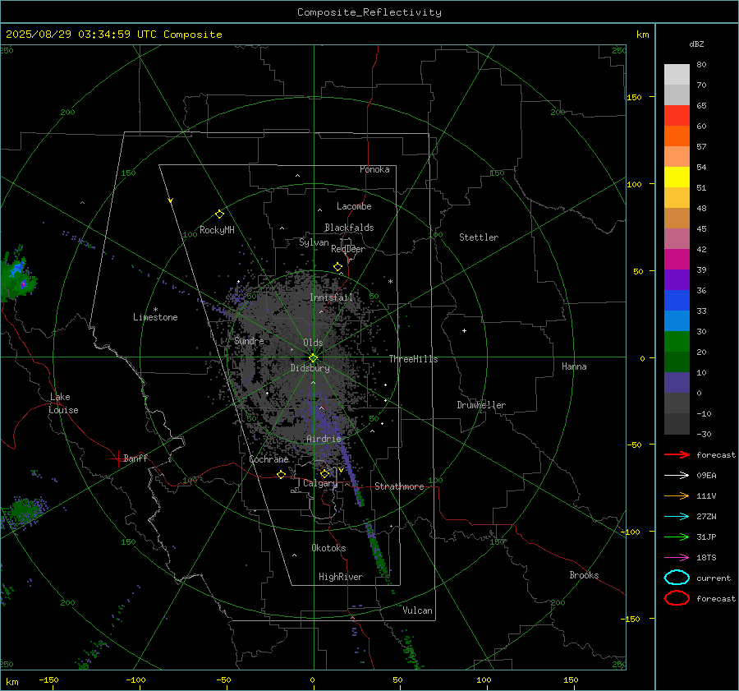Click the yellow diamond marker near RockyMH
The width and height of the screenshot is (739, 691).
coord(219,214)
